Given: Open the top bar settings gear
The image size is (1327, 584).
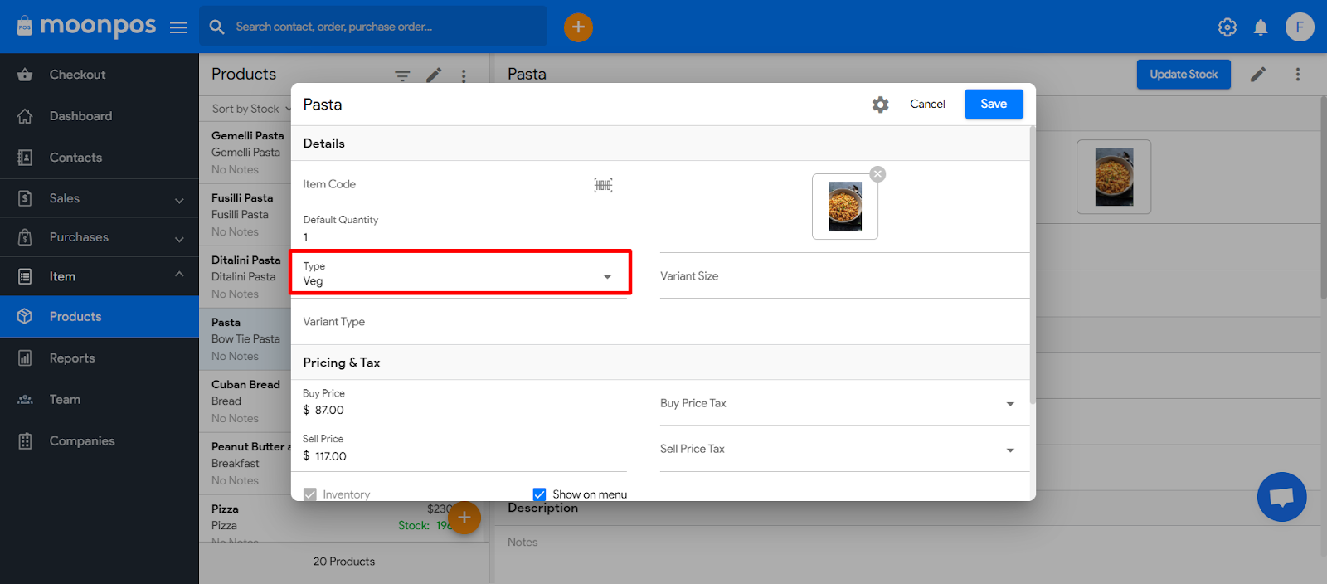Looking at the screenshot, I should point(1227,27).
